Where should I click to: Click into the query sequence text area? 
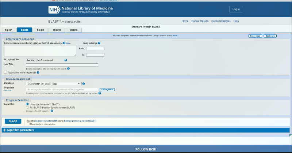coord(40,51)
